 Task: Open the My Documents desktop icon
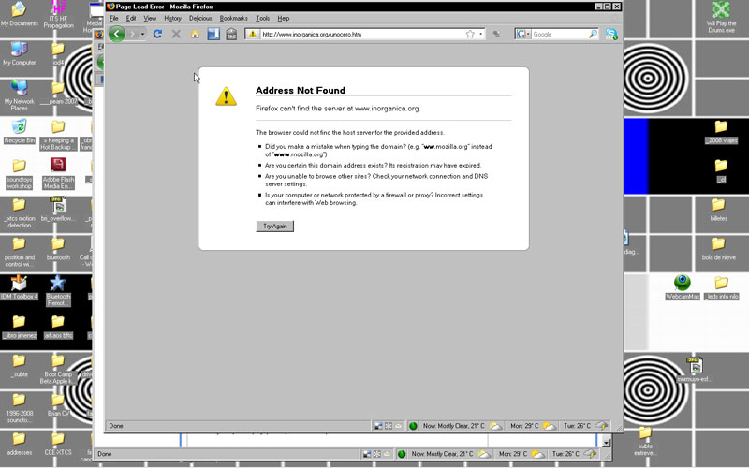19,14
